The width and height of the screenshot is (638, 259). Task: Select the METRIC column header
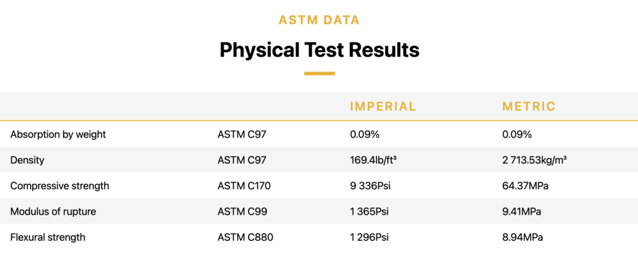pos(529,106)
